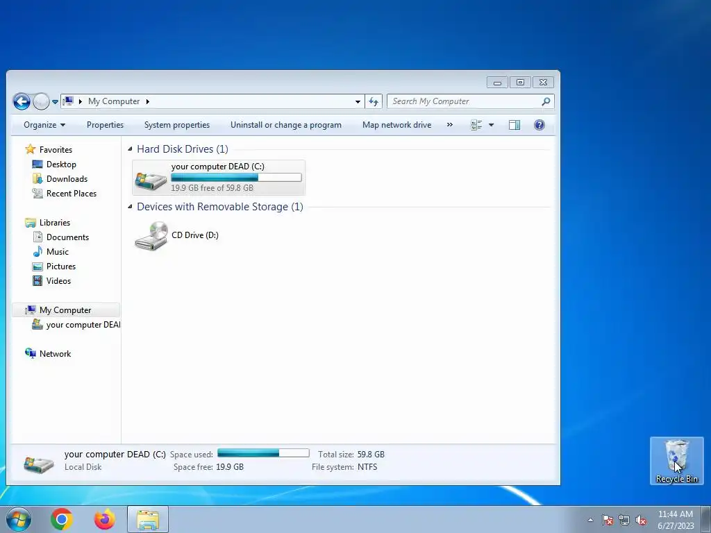The height and width of the screenshot is (533, 711).
Task: Open the Help icon
Action: click(539, 125)
